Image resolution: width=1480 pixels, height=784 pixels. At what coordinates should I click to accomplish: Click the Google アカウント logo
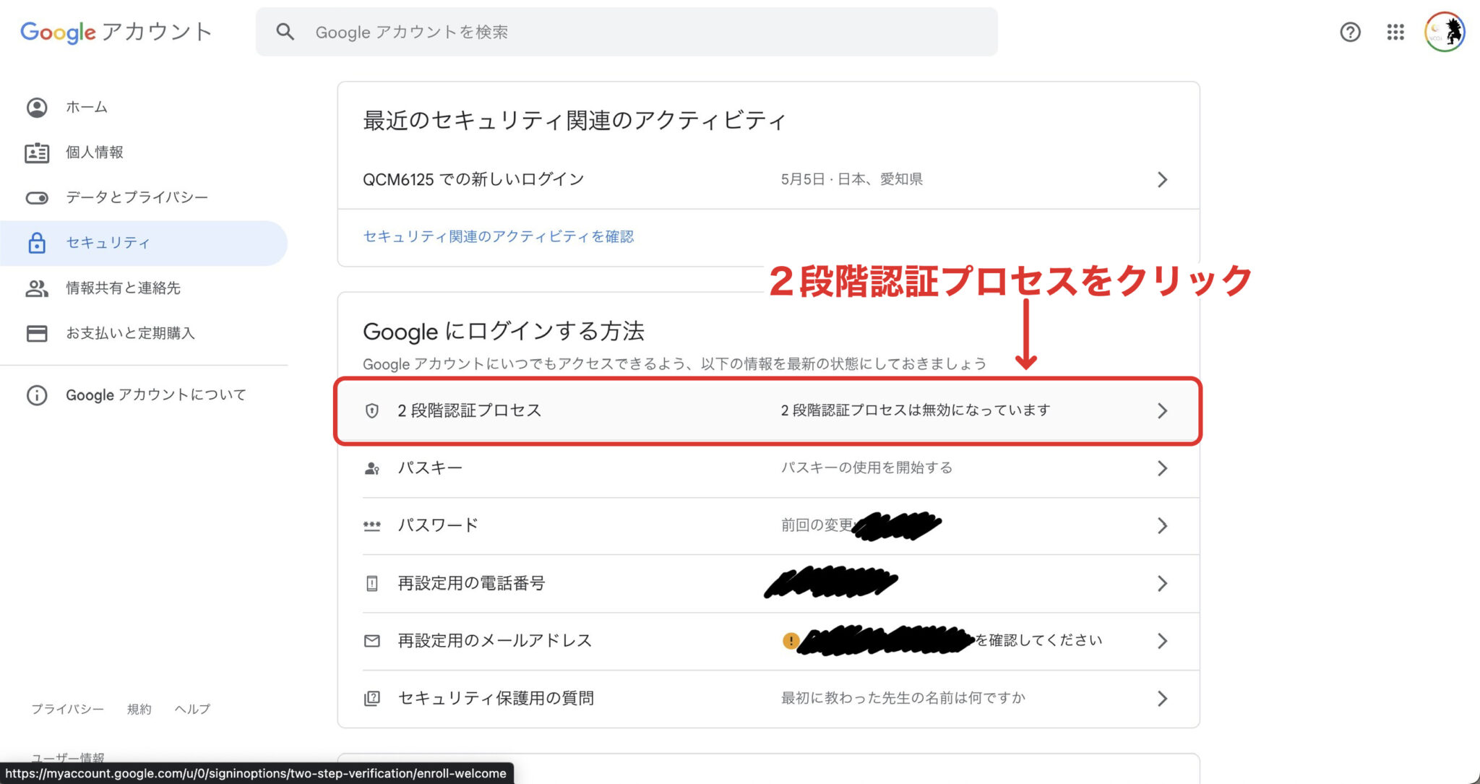[116, 32]
